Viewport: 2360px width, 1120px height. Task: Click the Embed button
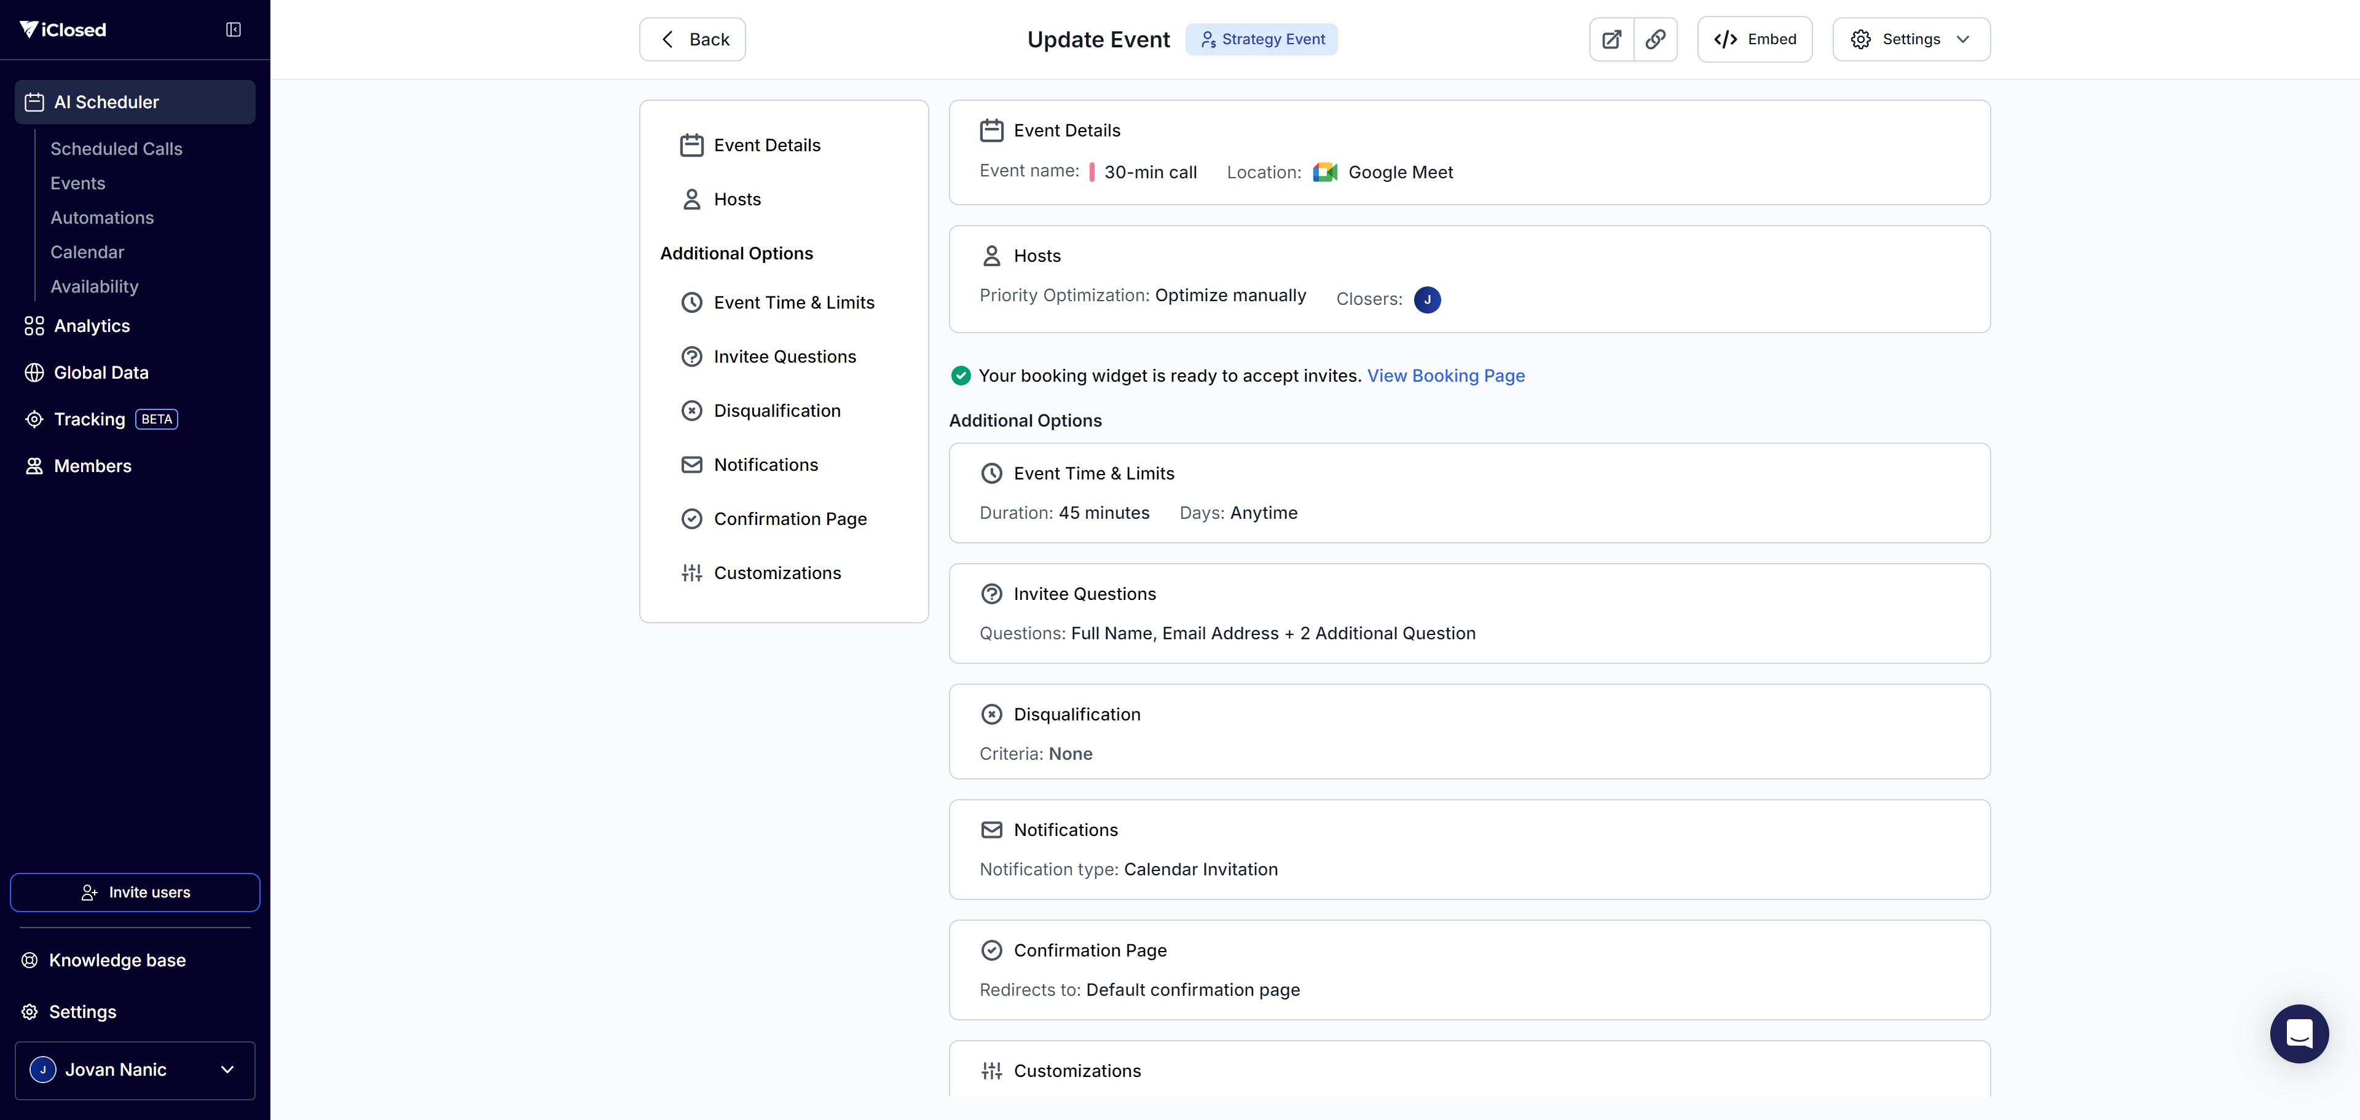[x=1753, y=39]
